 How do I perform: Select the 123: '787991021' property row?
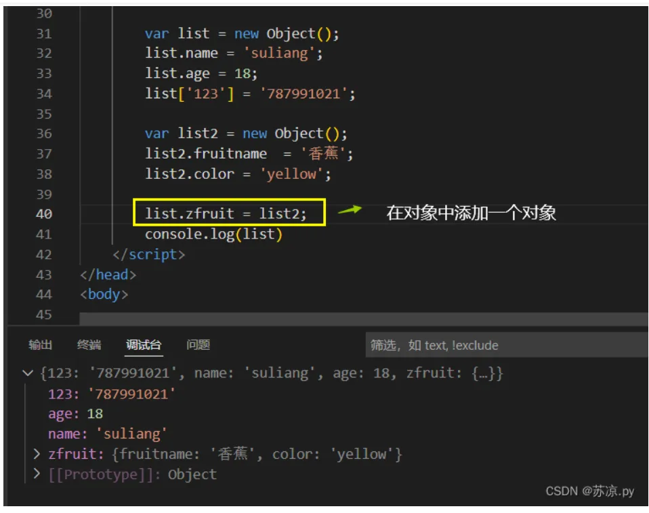(112, 393)
